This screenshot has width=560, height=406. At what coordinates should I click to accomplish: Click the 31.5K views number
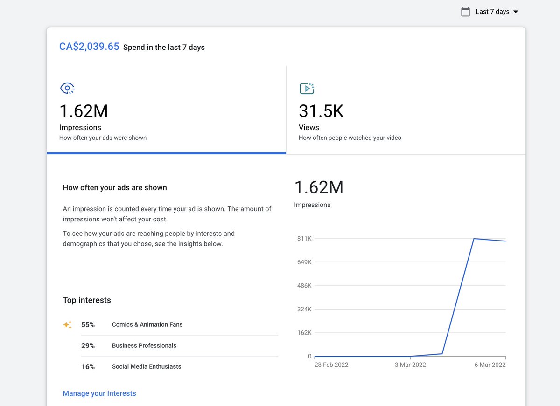point(321,111)
